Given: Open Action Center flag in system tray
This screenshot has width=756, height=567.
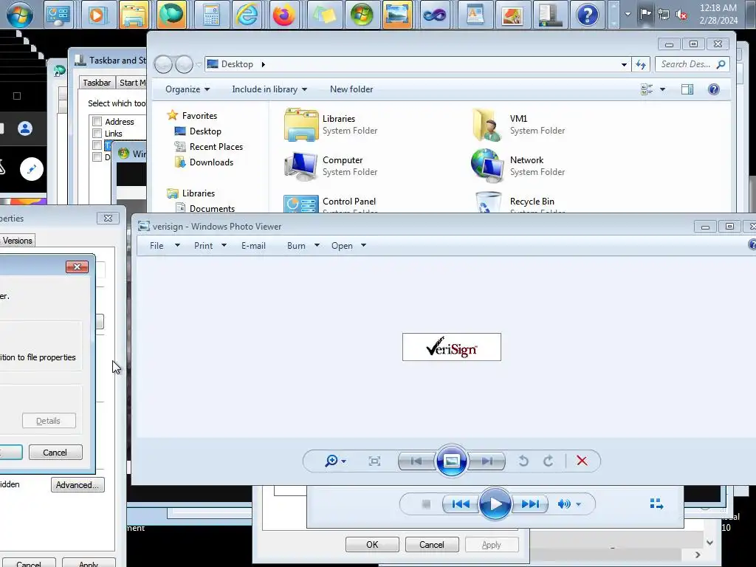Looking at the screenshot, I should click(645, 14).
